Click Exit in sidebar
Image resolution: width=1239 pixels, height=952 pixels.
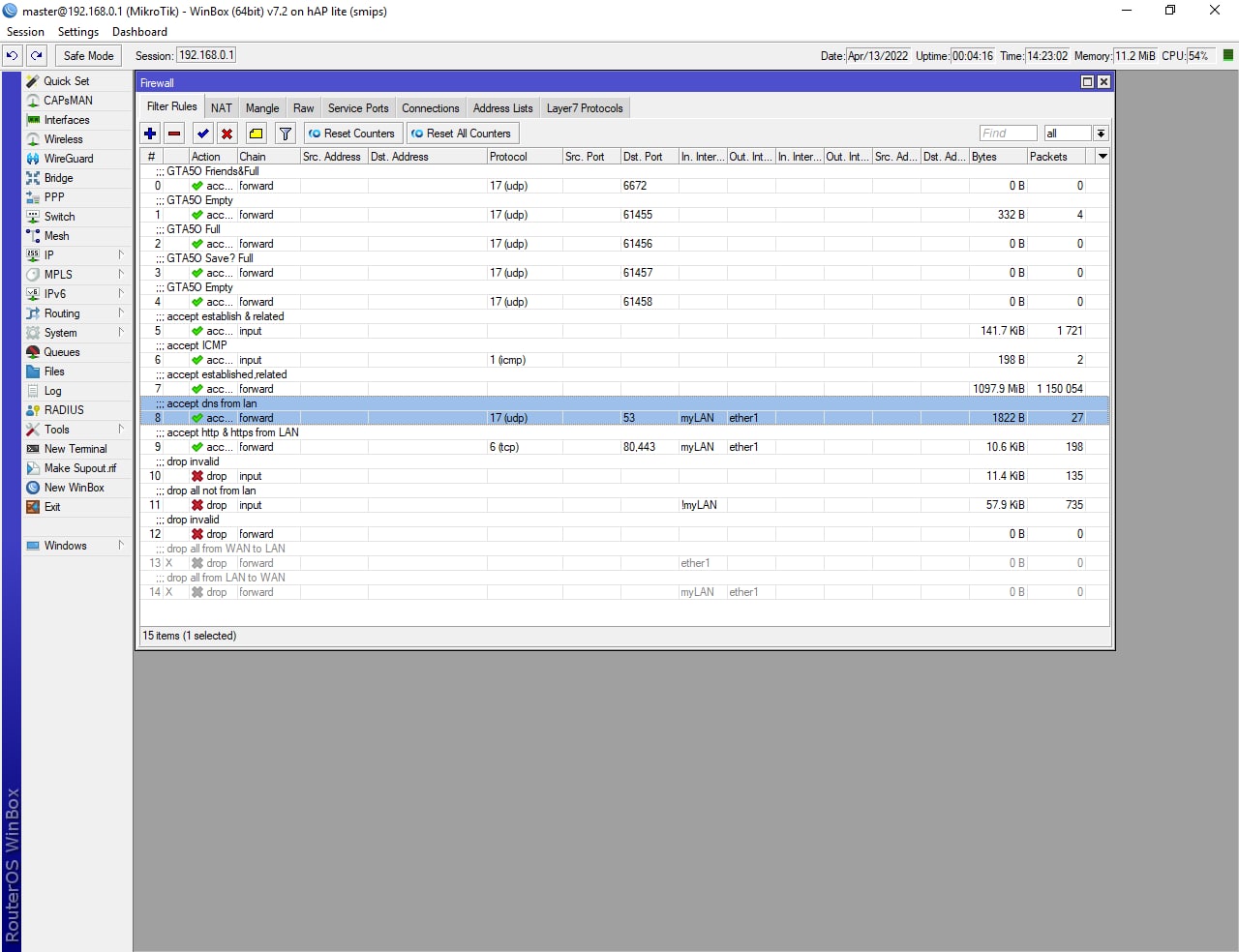tap(77, 507)
